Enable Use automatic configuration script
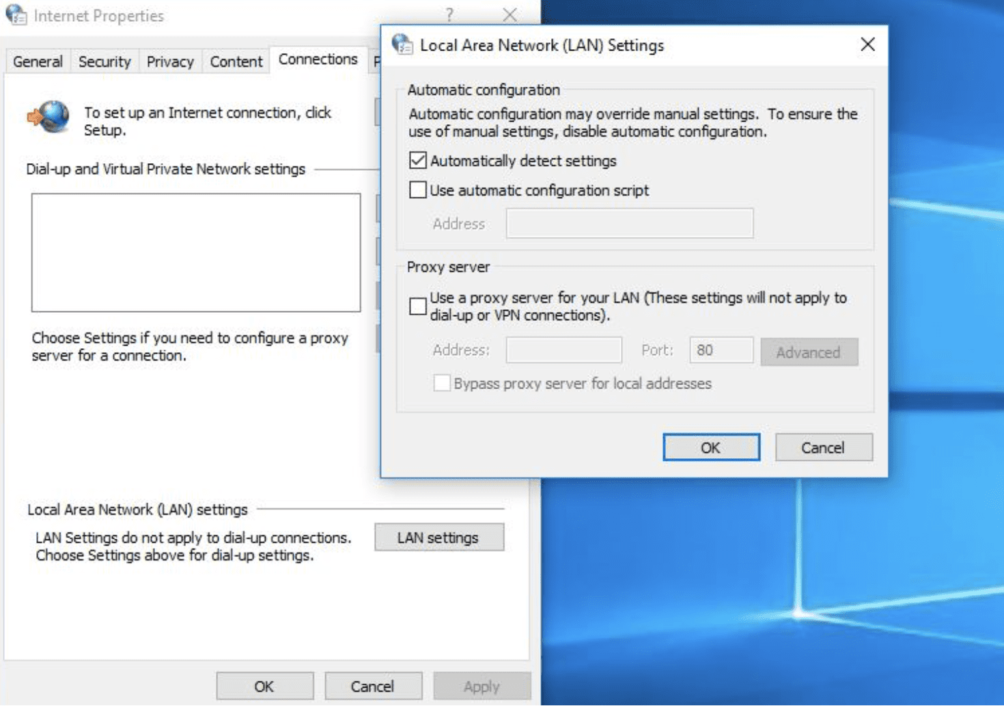The width and height of the screenshot is (1004, 706). pyautogui.click(x=418, y=190)
